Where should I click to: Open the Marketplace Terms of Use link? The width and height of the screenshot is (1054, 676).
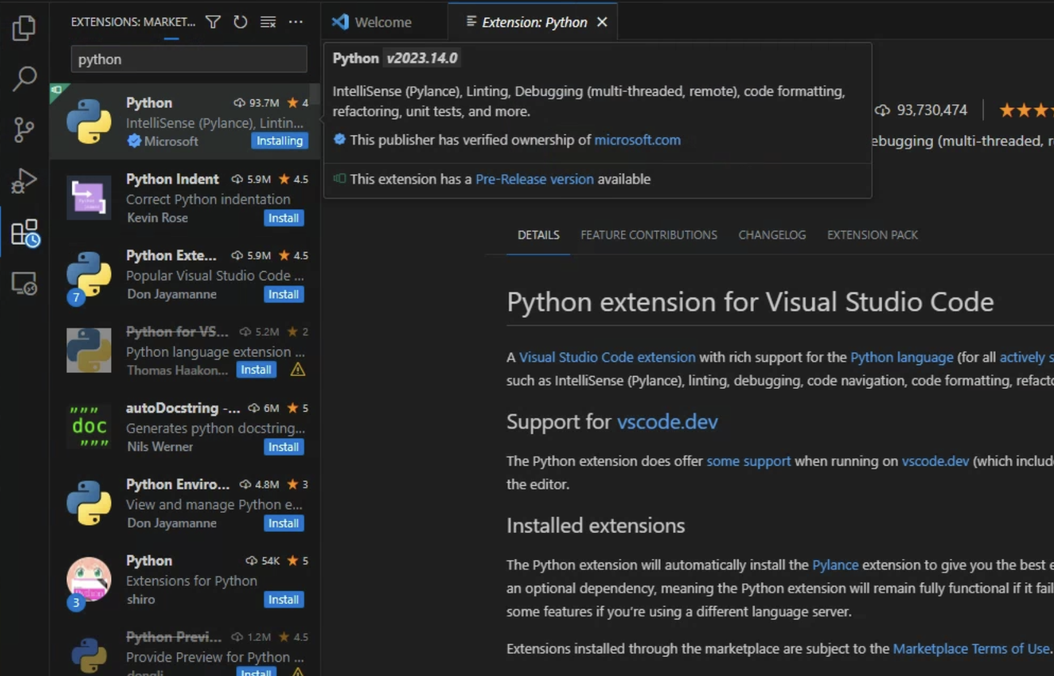click(971, 649)
